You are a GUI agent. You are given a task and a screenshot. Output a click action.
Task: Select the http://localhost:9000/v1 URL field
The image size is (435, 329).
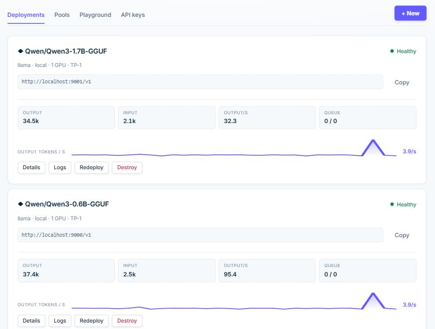(x=200, y=235)
